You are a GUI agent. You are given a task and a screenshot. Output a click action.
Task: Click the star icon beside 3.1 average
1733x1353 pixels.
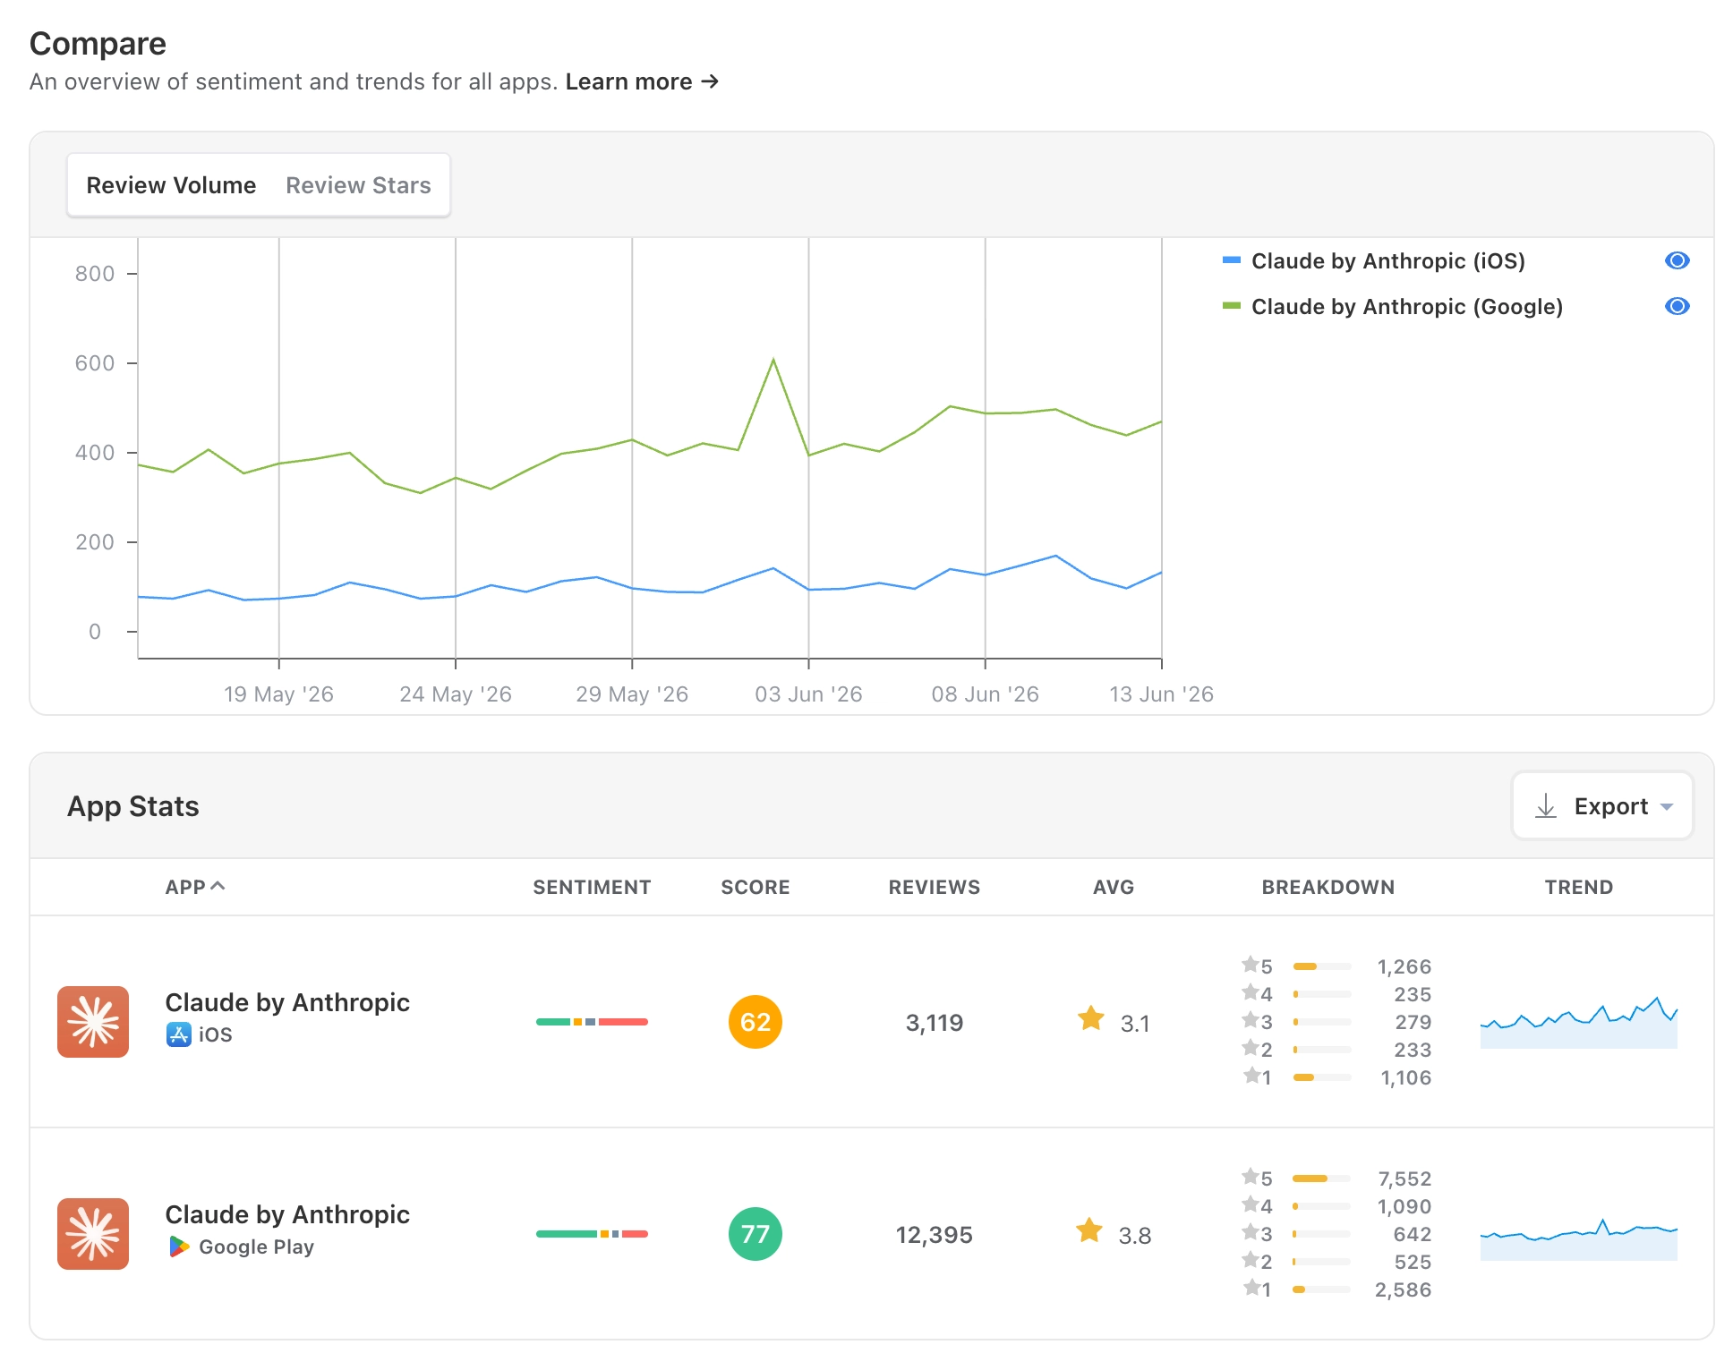tap(1091, 1018)
